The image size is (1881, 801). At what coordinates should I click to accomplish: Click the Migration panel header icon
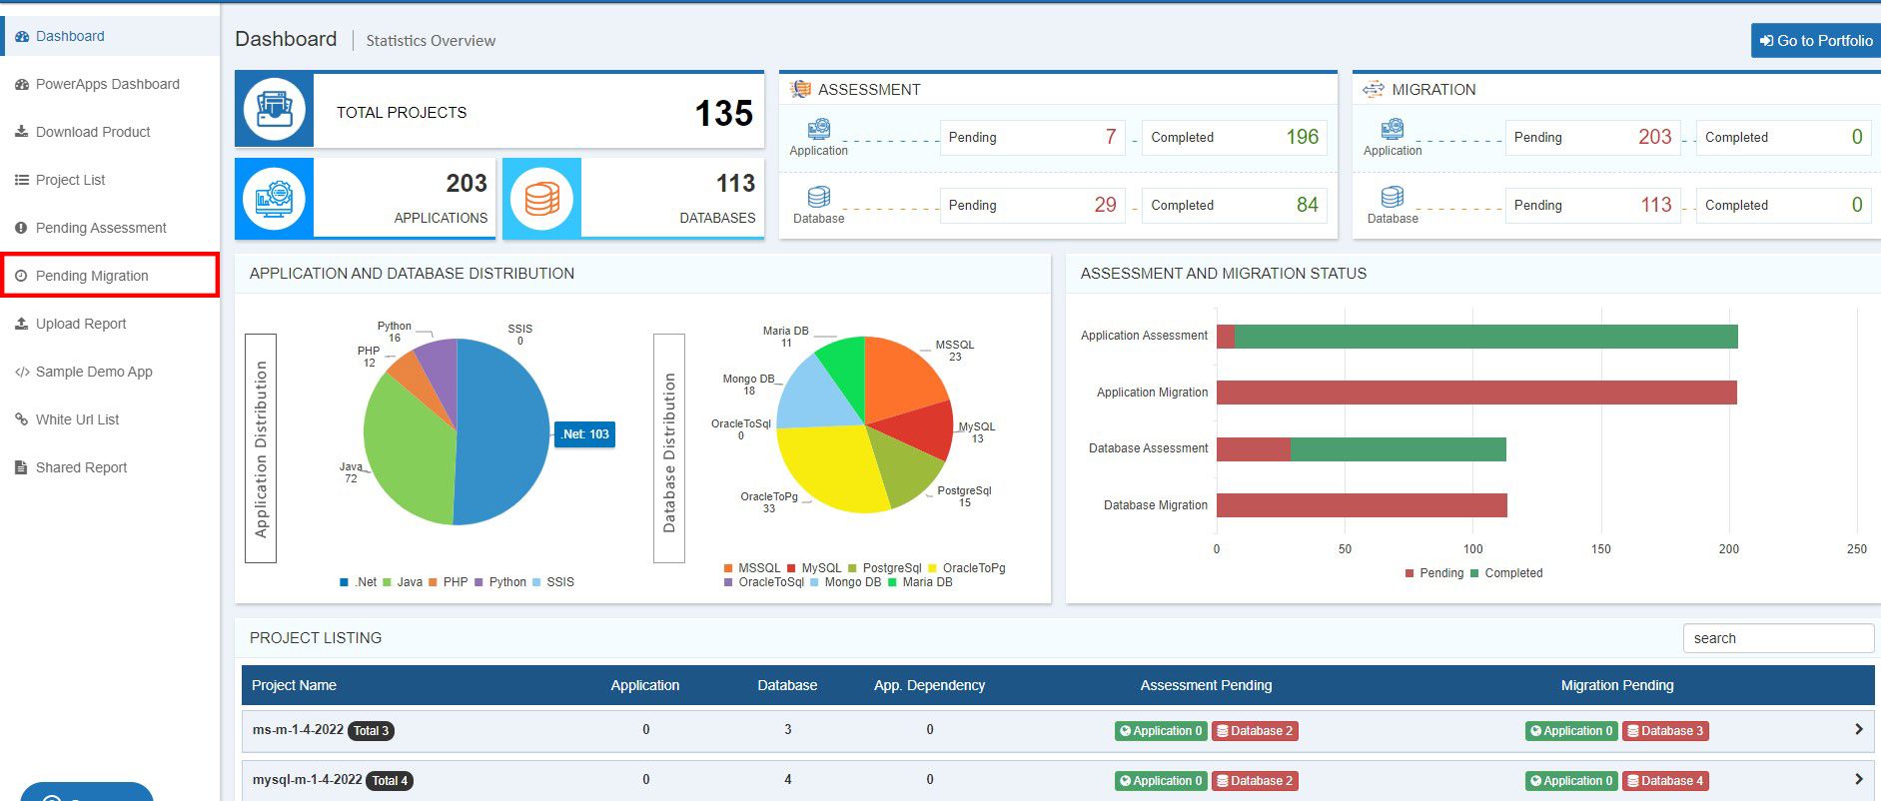(1374, 90)
